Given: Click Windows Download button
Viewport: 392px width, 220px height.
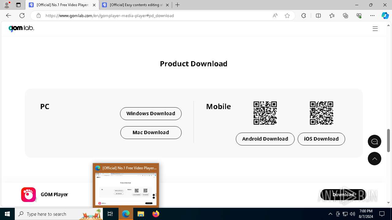Looking at the screenshot, I should pos(151,114).
